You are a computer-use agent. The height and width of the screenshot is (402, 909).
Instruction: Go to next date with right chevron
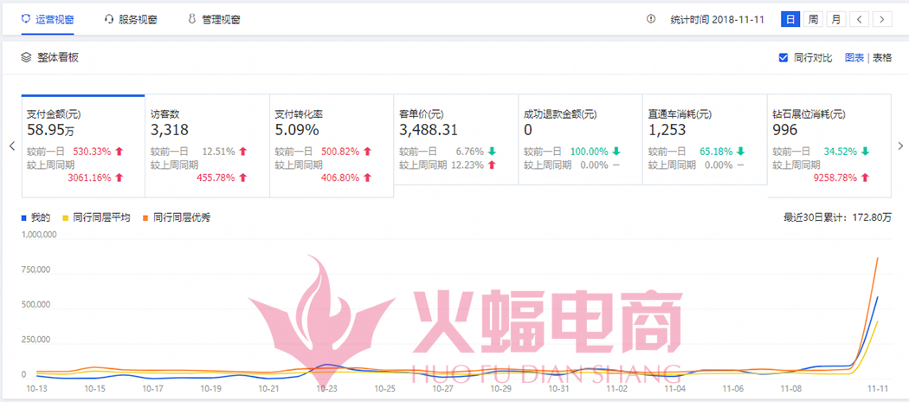pyautogui.click(x=882, y=19)
